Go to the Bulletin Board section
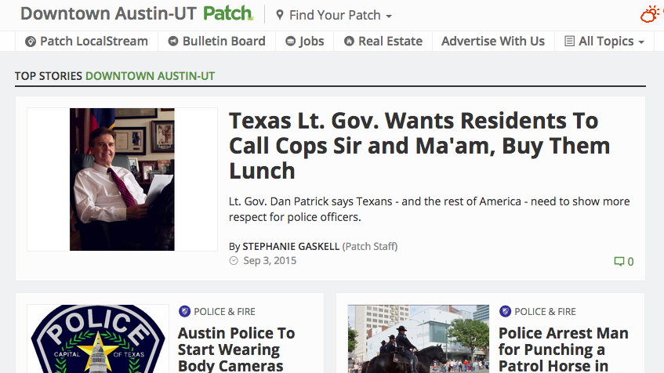Screen dimensions: 664x373 (217, 41)
